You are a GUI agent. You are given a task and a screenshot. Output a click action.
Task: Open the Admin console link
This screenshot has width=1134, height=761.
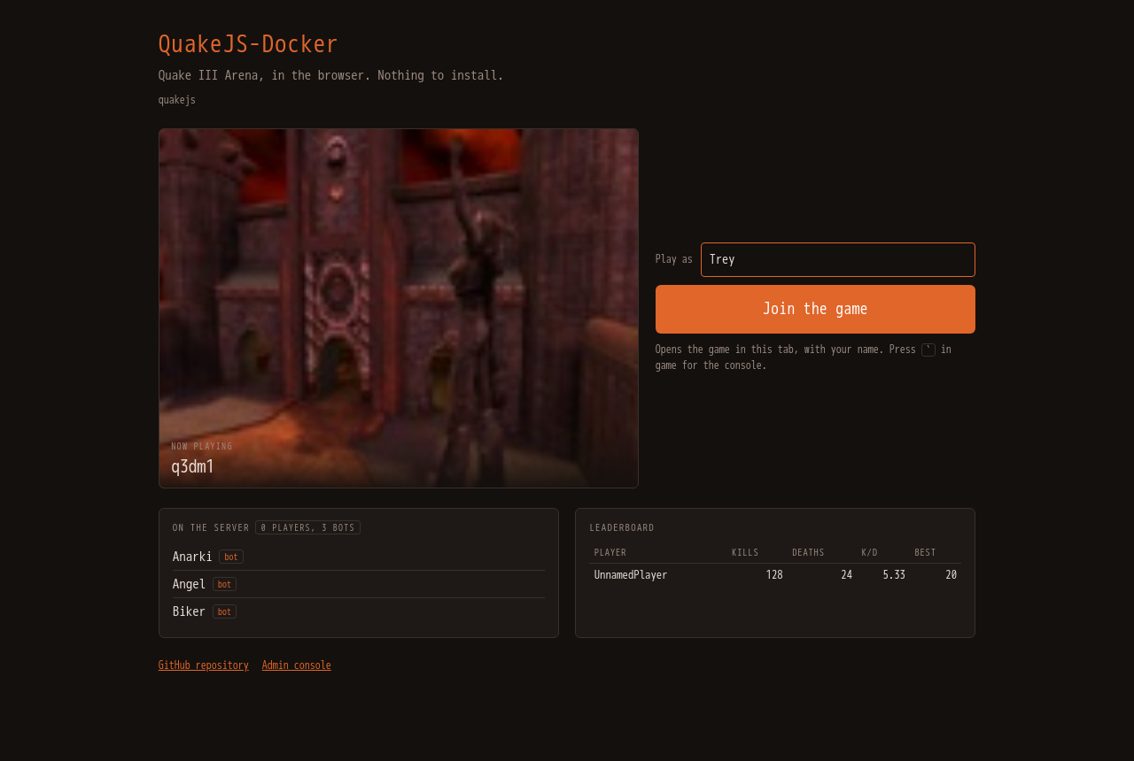pyautogui.click(x=297, y=665)
